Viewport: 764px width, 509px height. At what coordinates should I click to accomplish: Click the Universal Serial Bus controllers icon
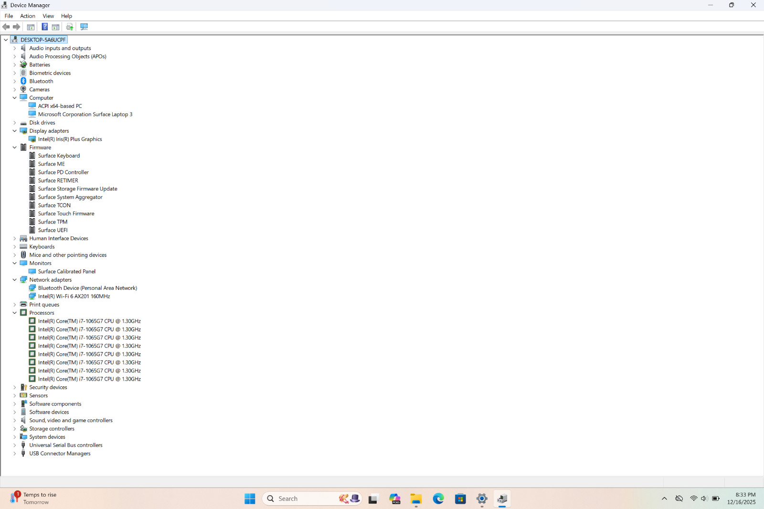[x=23, y=445]
